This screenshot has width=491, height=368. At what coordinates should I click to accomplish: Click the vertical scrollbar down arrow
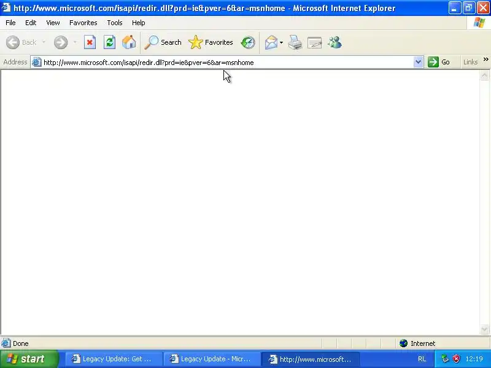click(x=484, y=329)
